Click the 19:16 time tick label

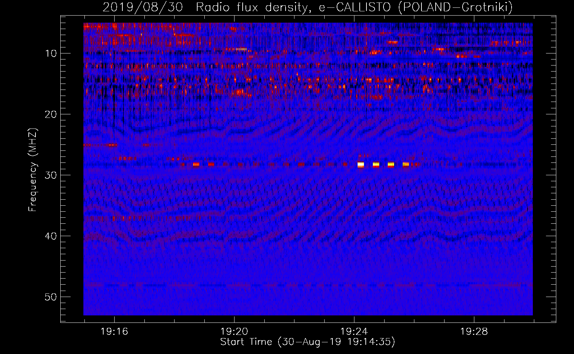[x=114, y=332]
